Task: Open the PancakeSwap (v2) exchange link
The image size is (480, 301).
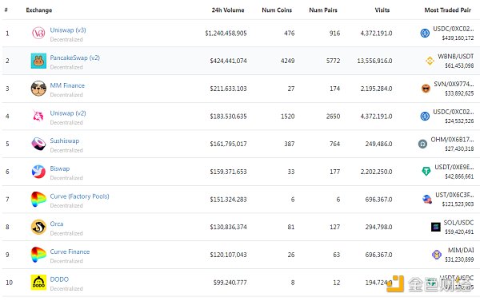Action: 75,57
